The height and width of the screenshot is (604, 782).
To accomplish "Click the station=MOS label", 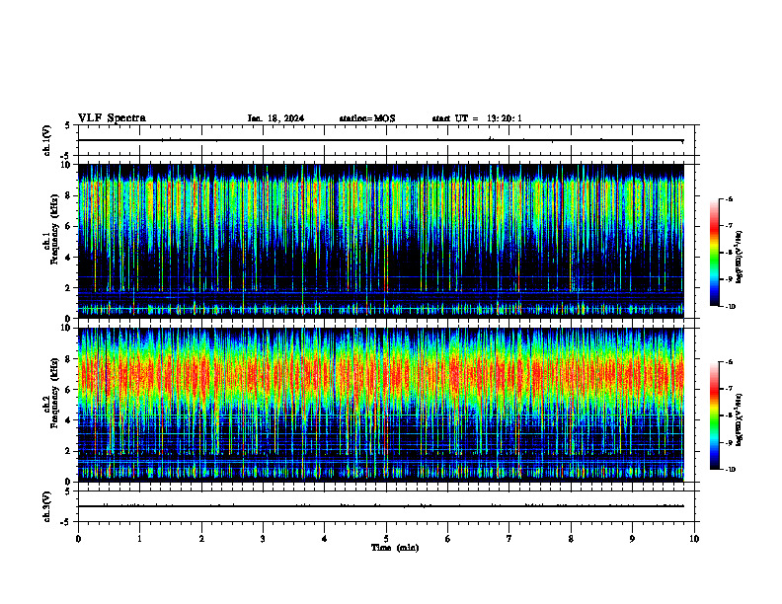I will pos(367,118).
